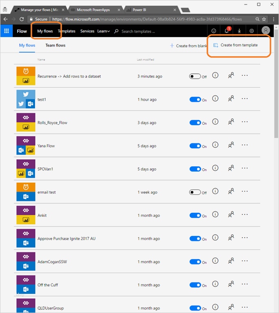
Task: Close the Power BI browser tab
Action: tap(174, 10)
